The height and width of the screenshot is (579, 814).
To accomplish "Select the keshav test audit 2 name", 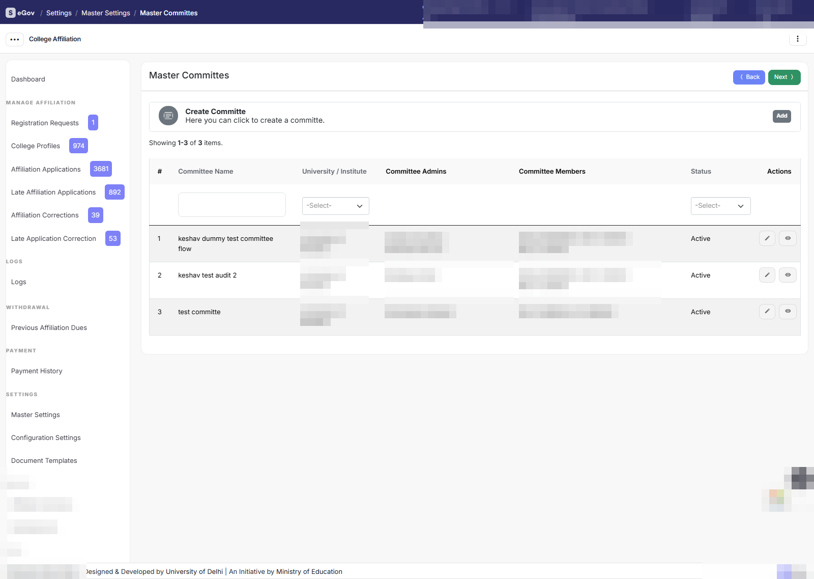I will click(207, 275).
